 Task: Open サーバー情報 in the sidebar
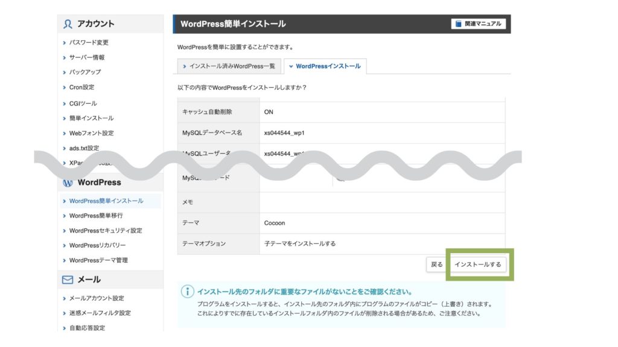tap(86, 57)
